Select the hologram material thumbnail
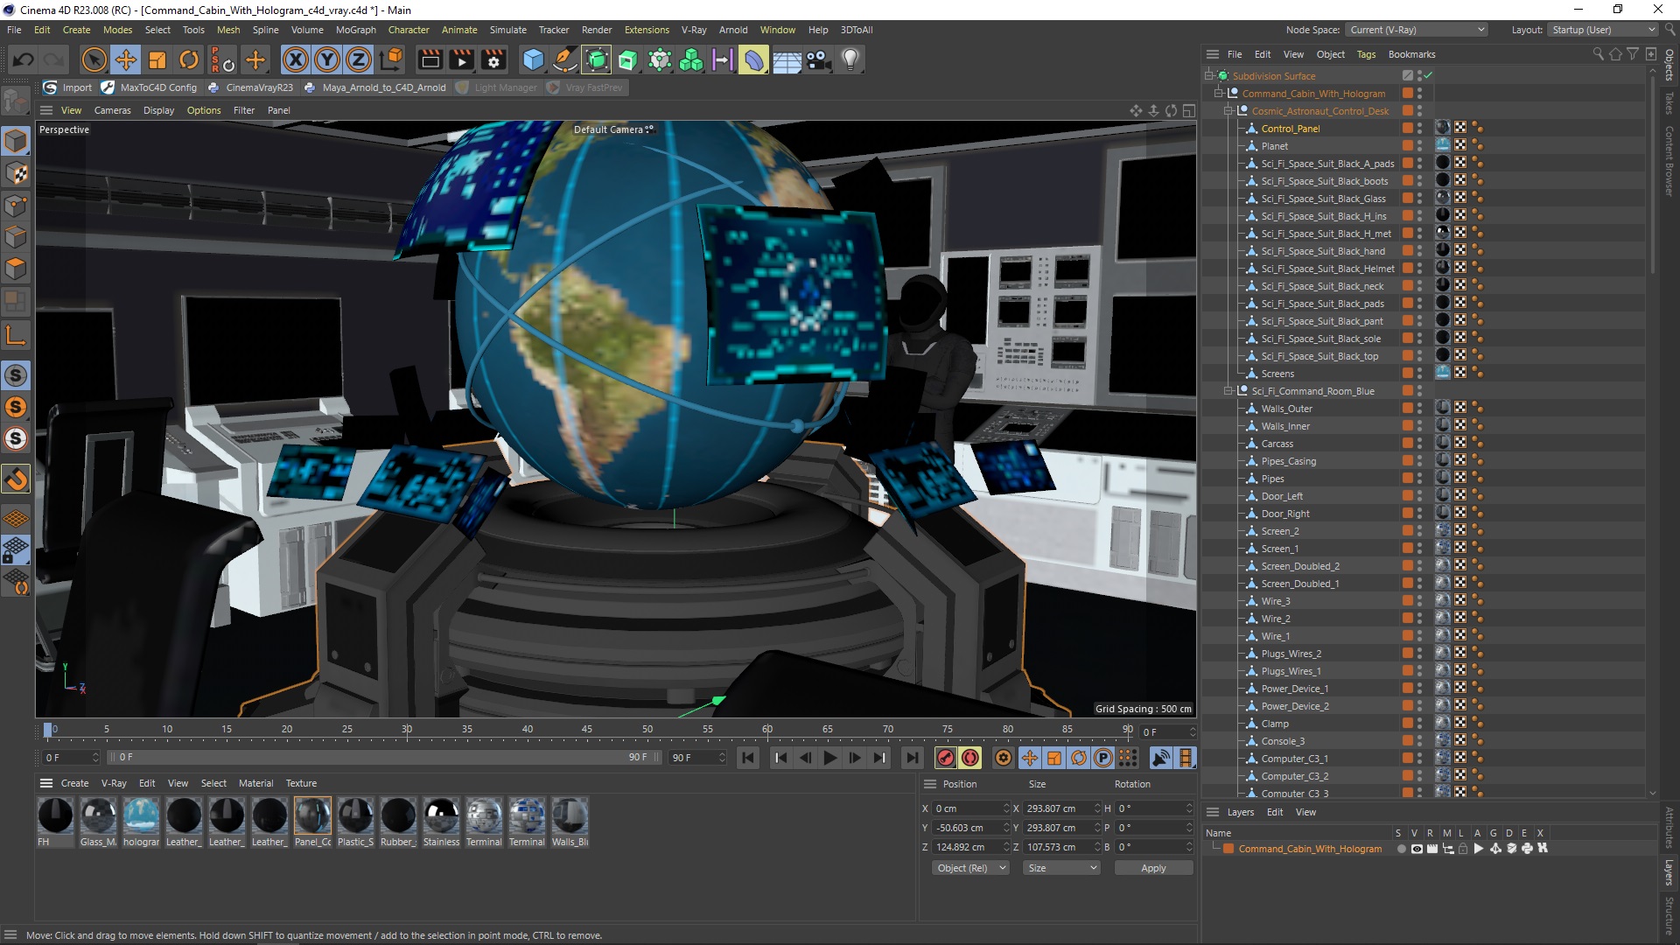Image resolution: width=1680 pixels, height=945 pixels. point(141,815)
